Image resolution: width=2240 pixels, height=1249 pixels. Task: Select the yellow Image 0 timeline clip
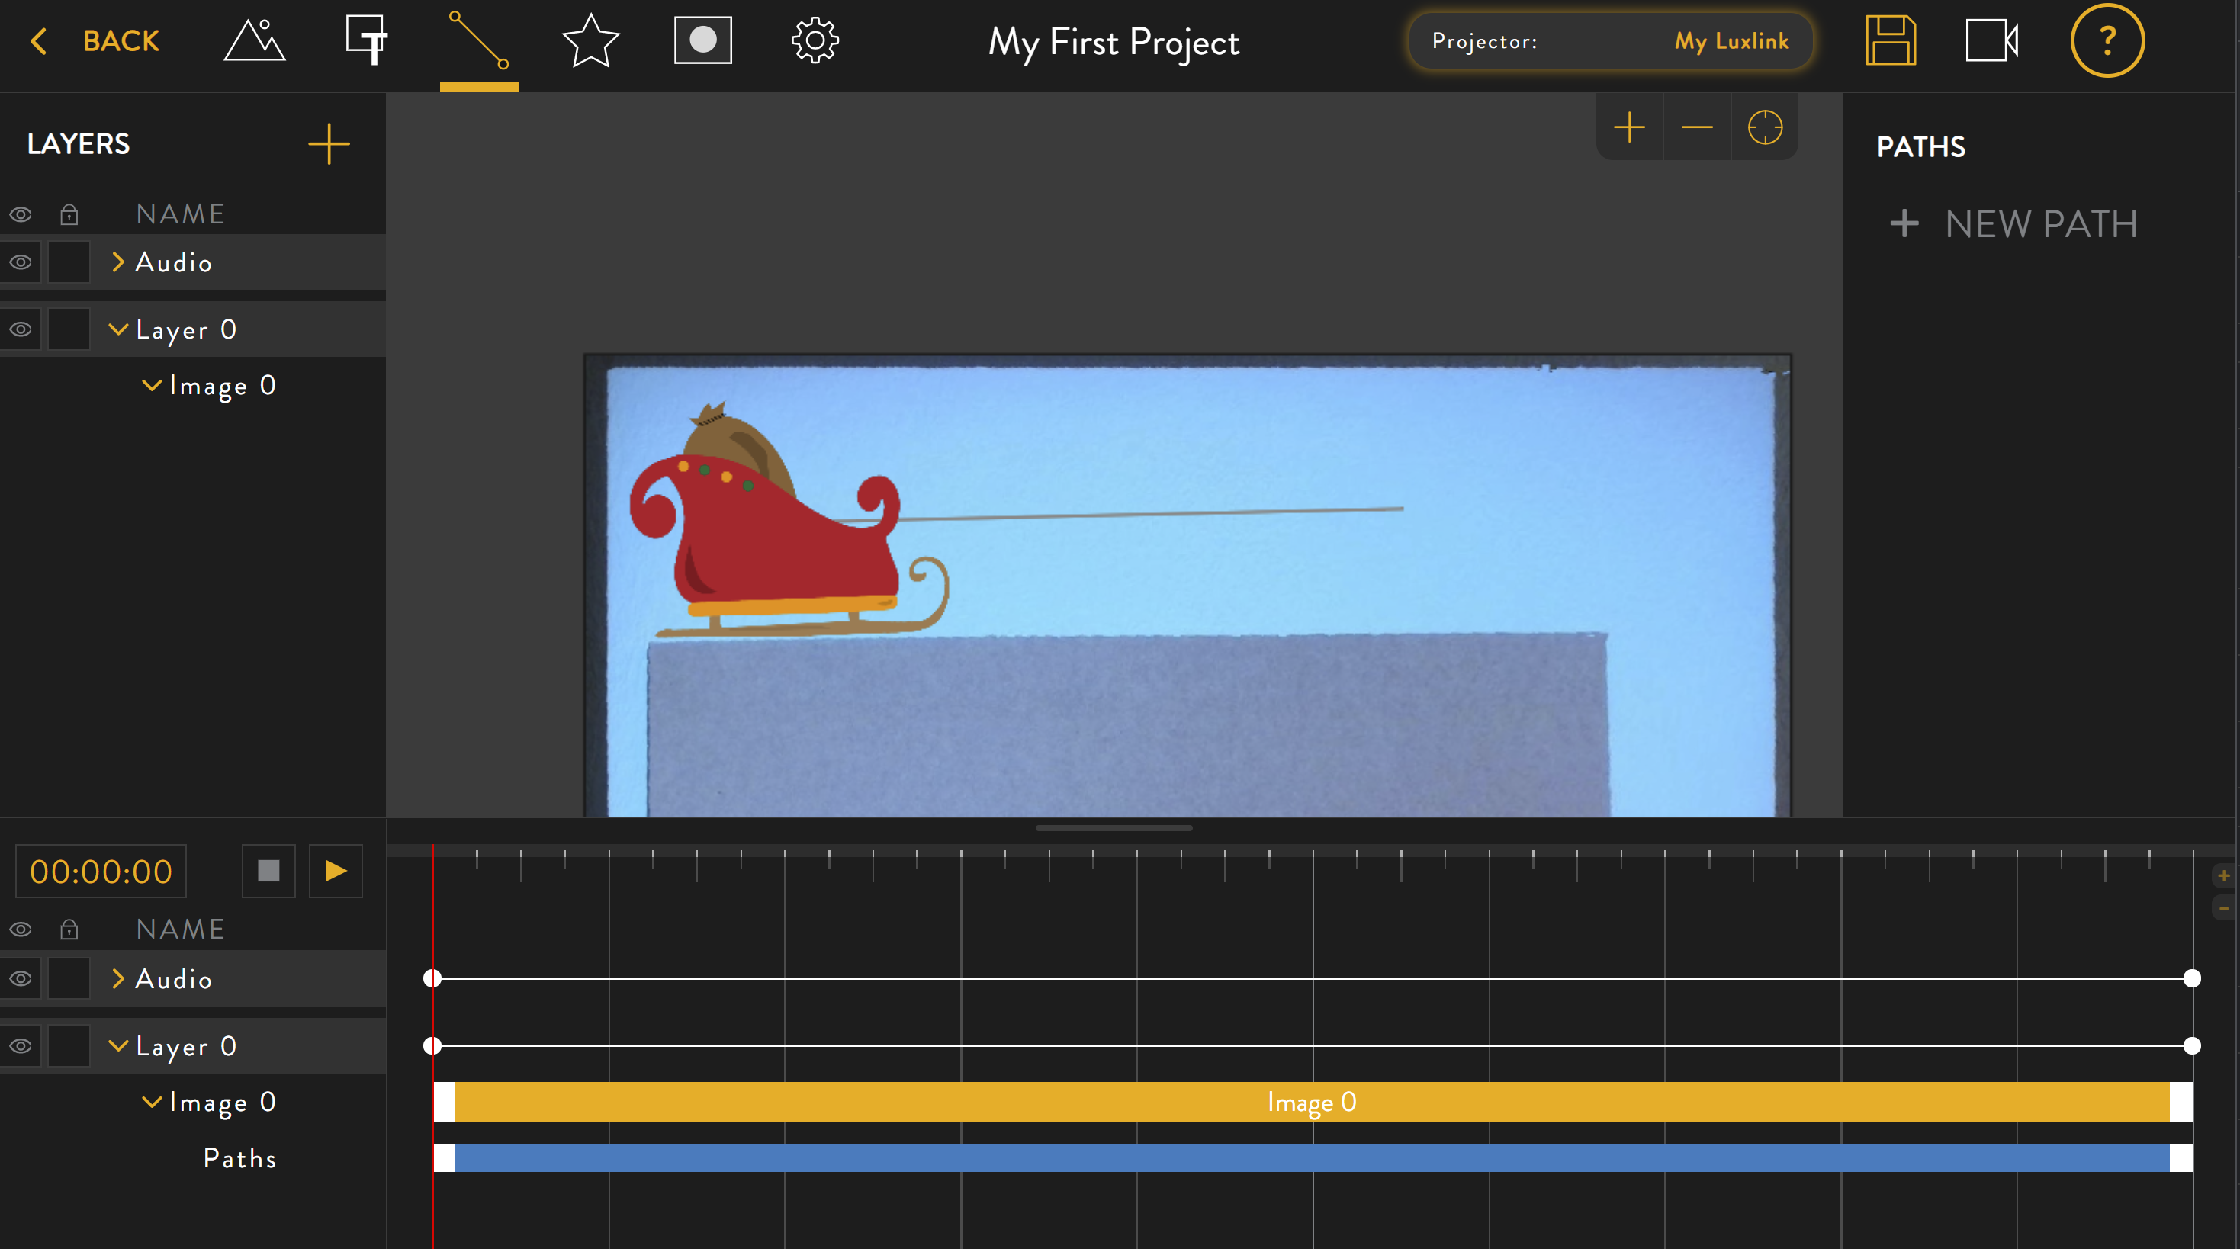[1311, 1102]
